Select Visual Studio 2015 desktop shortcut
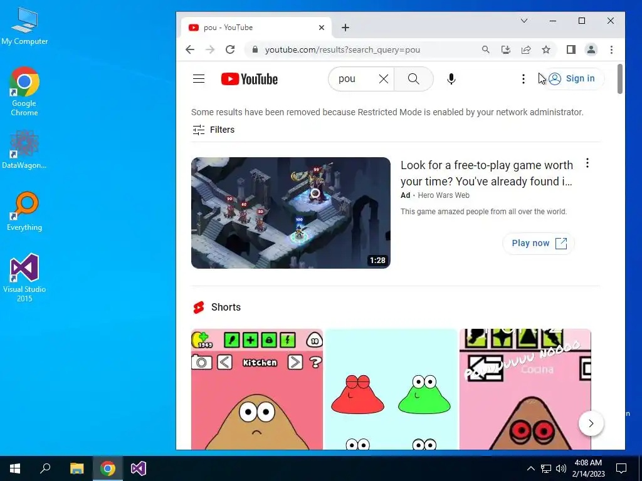 [24, 277]
